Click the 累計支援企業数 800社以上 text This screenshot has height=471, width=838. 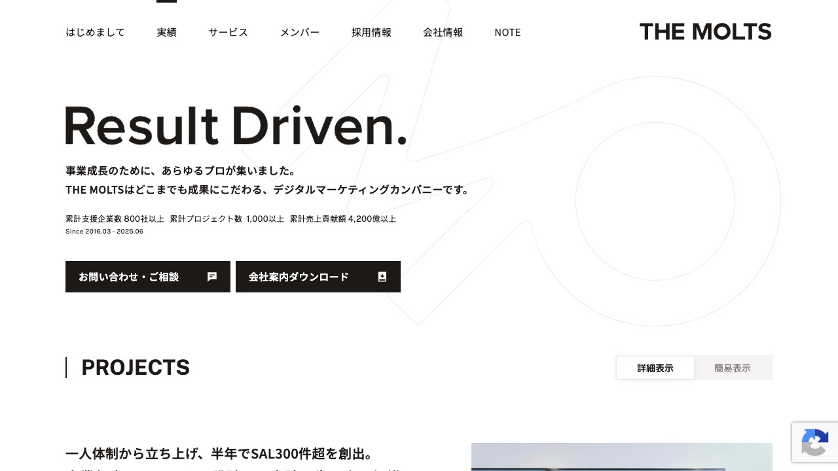115,218
